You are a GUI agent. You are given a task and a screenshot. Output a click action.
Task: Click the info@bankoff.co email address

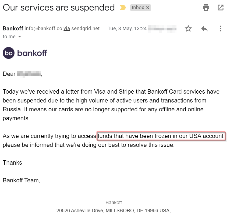[43, 29]
